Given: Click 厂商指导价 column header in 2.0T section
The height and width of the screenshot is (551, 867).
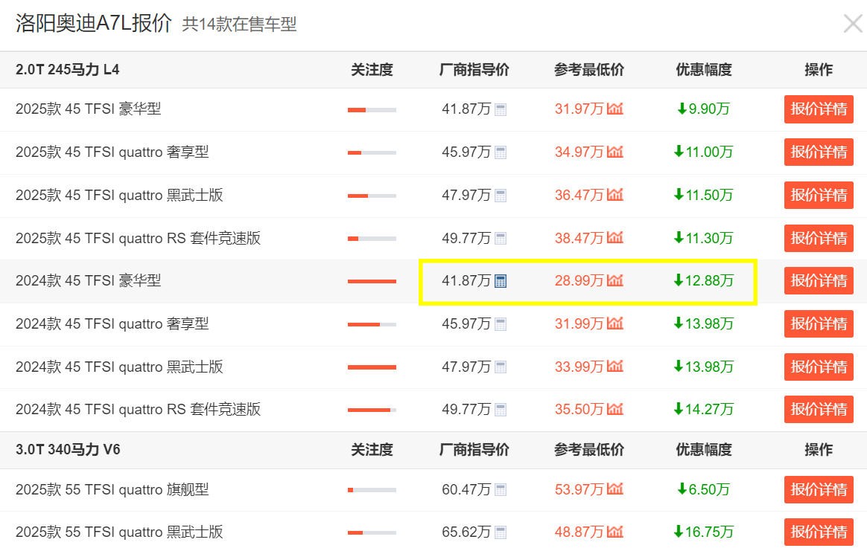Looking at the screenshot, I should point(474,70).
